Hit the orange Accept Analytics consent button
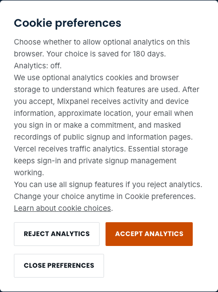Viewport: 218px width, 292px height. tap(149, 234)
